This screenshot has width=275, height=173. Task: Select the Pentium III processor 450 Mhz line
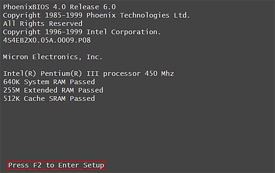pos(88,74)
